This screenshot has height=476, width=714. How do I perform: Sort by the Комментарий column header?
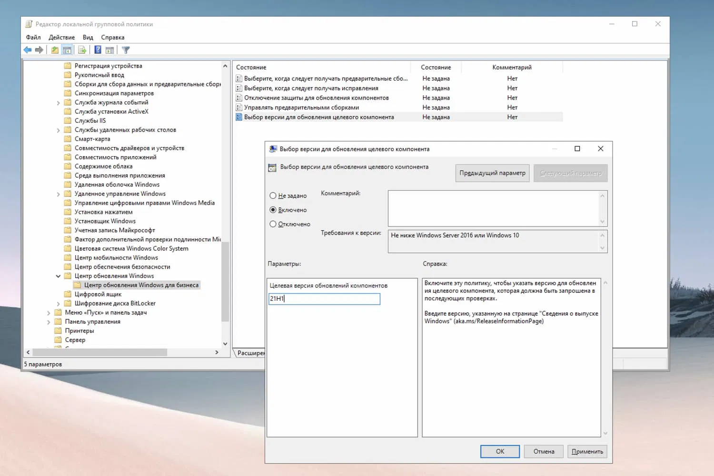point(512,67)
